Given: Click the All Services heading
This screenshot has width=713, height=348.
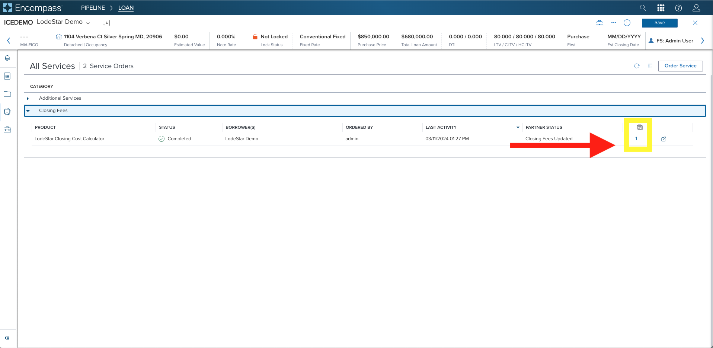Looking at the screenshot, I should click(52, 66).
